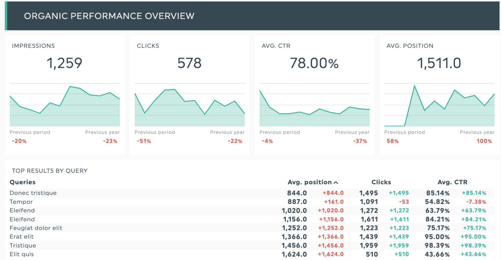Viewport: 501px width, 260px height.
Task: Click the Top Results By Query heading
Action: (x=50, y=171)
